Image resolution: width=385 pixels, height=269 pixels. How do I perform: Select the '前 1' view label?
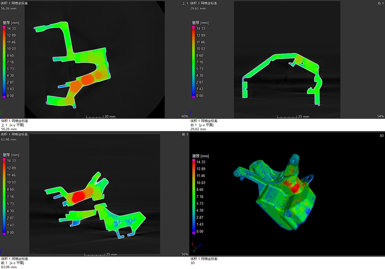pyautogui.click(x=185, y=134)
